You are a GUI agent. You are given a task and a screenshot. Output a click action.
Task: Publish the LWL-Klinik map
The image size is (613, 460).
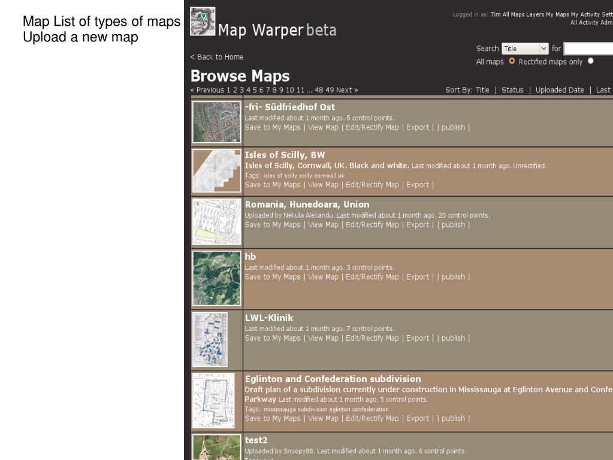[x=453, y=338]
